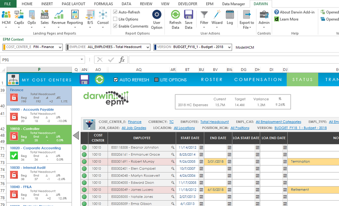Expand the Name Box dropdown arrow

pos(82,60)
